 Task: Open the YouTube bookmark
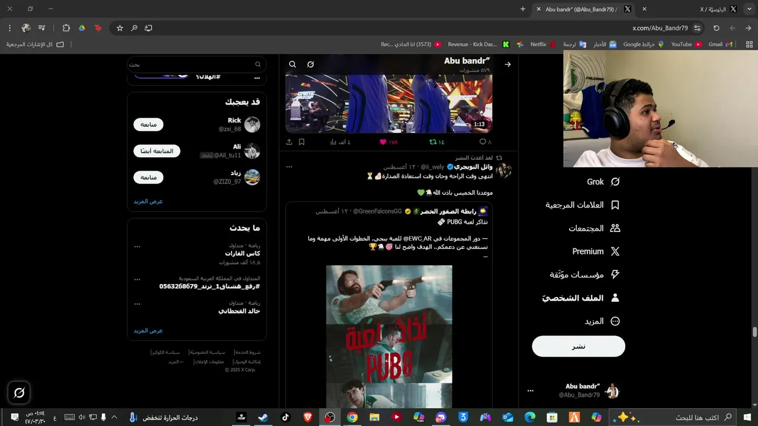click(x=686, y=44)
